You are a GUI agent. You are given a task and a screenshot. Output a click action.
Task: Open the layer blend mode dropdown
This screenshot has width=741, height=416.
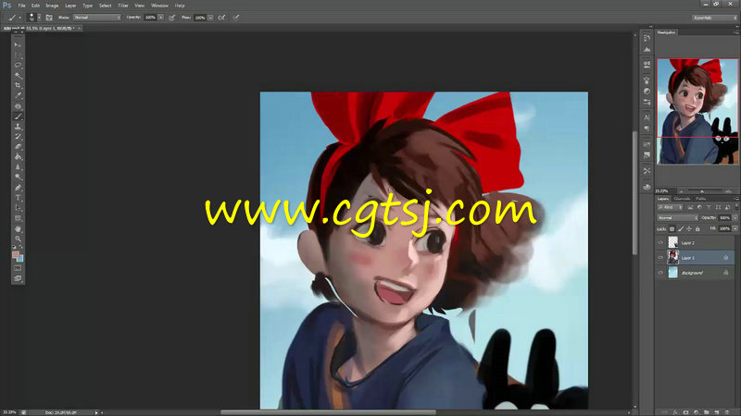pyautogui.click(x=678, y=218)
